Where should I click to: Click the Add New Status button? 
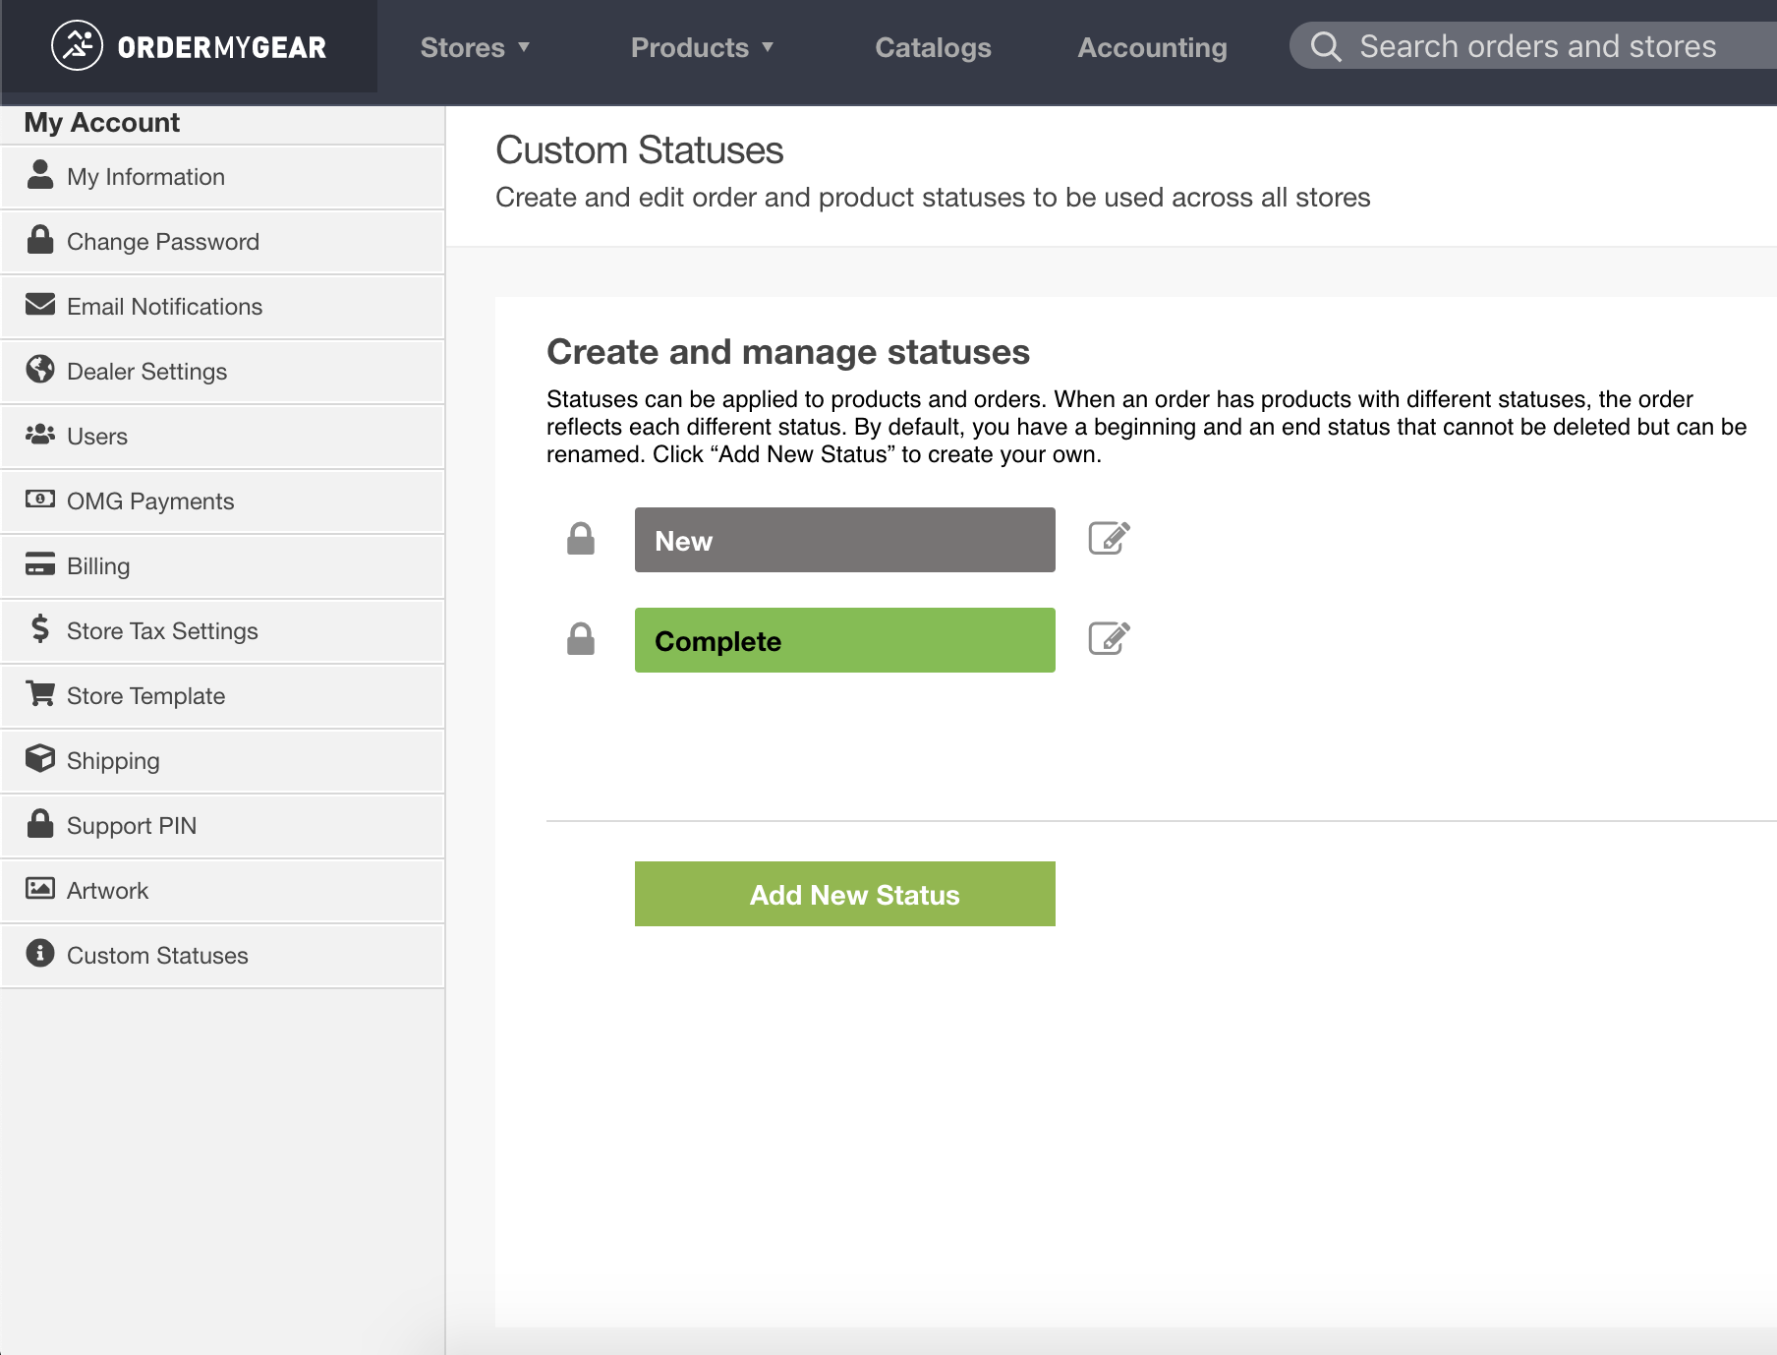click(845, 894)
